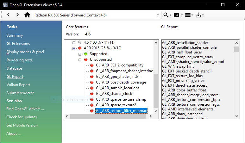This screenshot has height=143, width=245.
Task: Open the list view dropdown arrow
Action: (x=192, y=15)
